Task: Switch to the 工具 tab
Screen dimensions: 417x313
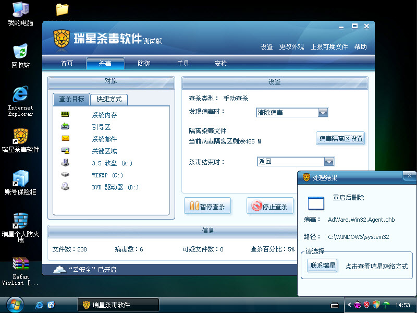Action: coord(183,63)
